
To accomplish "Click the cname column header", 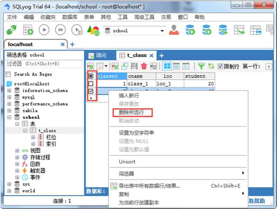I will click(141, 76).
